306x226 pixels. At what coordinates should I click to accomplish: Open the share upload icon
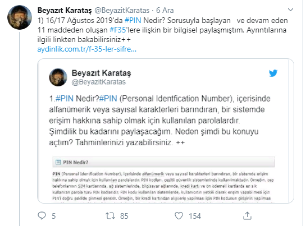tap(247, 216)
